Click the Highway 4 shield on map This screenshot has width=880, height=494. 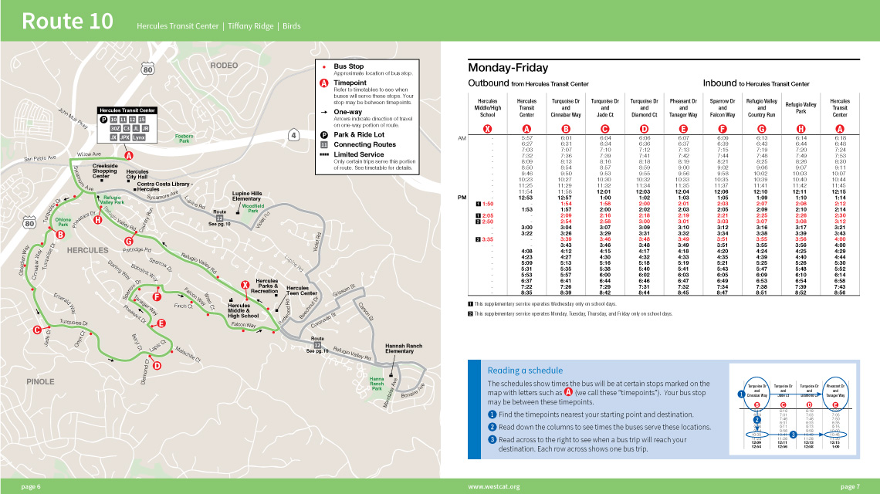click(x=293, y=137)
